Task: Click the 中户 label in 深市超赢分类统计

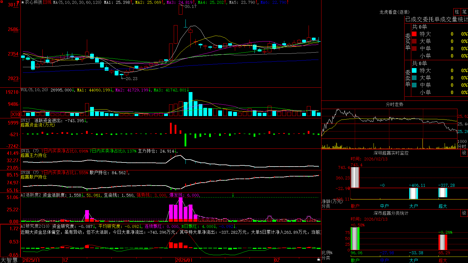Action: coord(384,260)
